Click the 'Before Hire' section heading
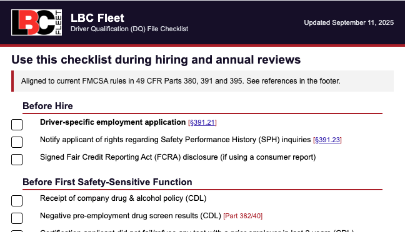The width and height of the screenshot is (405, 232). click(47, 106)
